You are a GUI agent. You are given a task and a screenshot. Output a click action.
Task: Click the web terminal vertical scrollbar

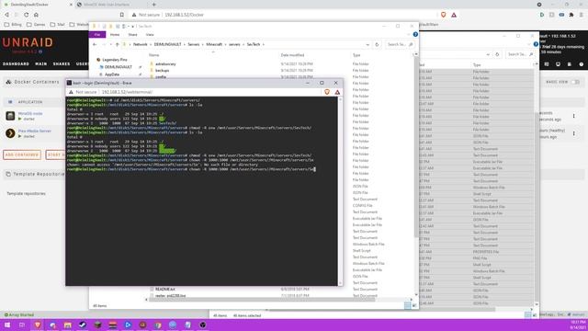[341, 190]
